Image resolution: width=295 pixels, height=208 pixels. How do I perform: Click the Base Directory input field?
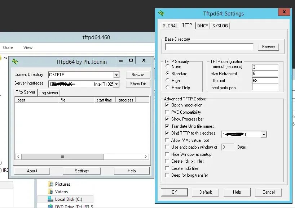coord(209,47)
